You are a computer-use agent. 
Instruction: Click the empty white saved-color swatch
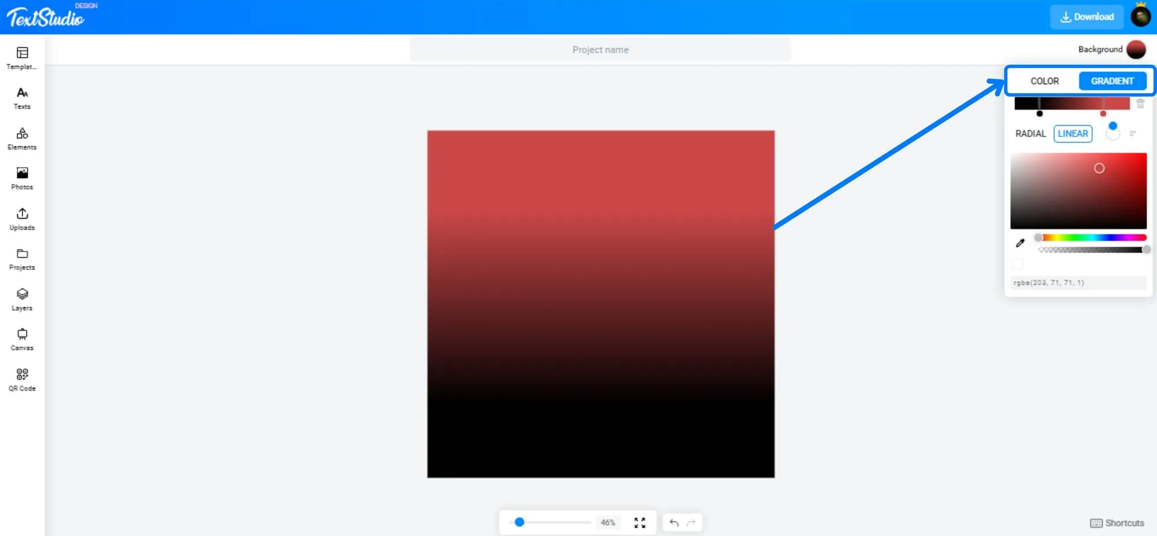pos(1017,264)
